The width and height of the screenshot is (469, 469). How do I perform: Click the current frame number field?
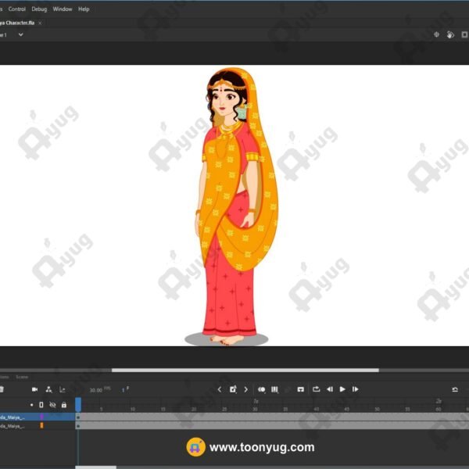point(125,390)
